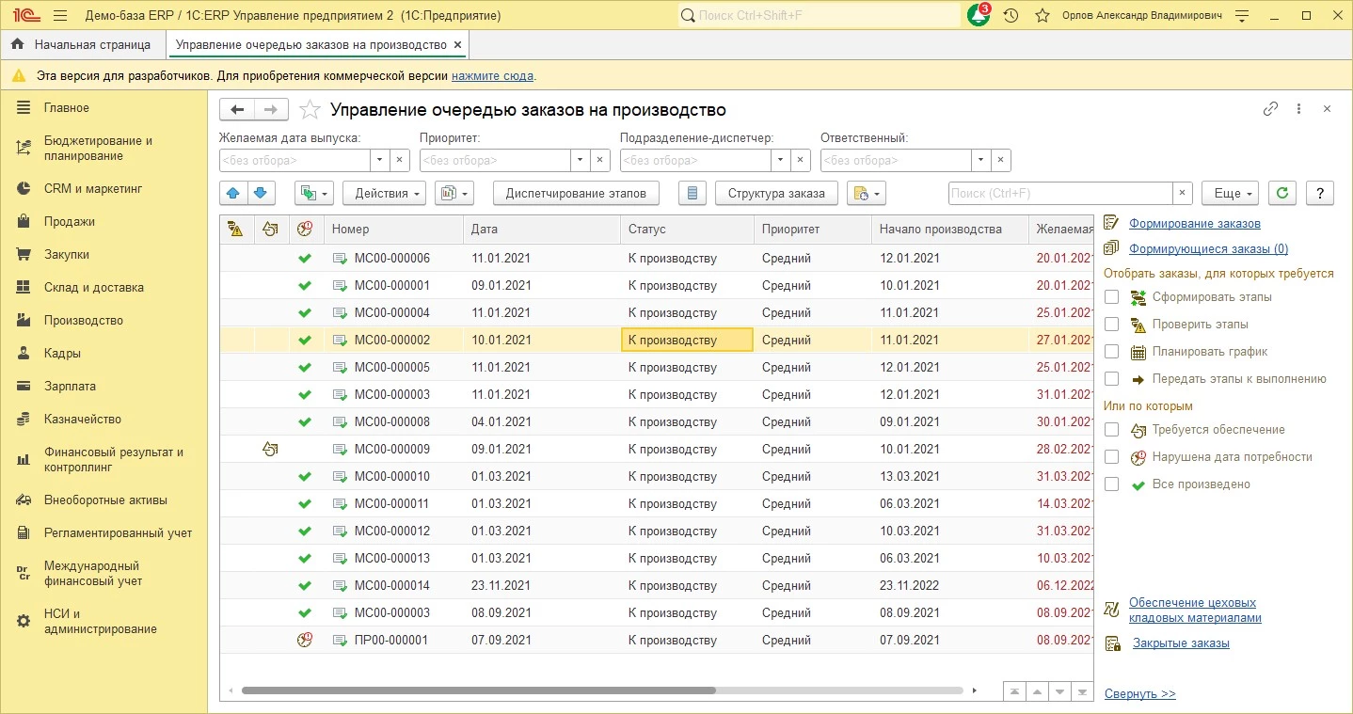Expand the 'Действия' dropdown menu

tap(384, 194)
